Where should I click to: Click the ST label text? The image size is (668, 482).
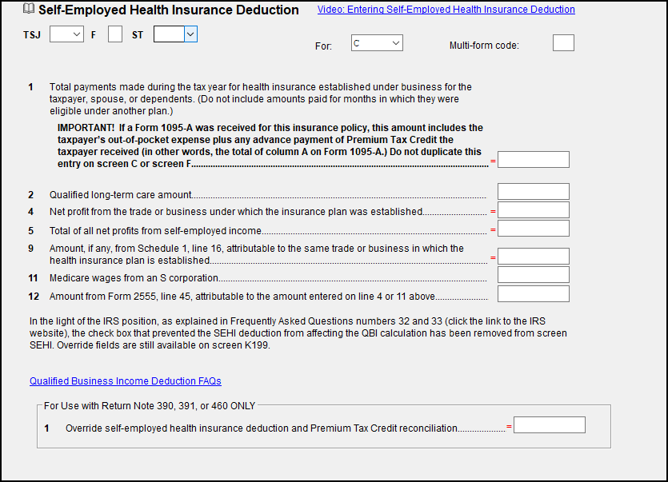(138, 35)
